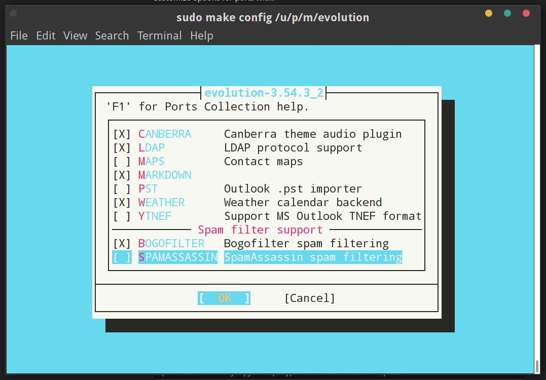
Task: Open the File menu
Action: point(19,35)
